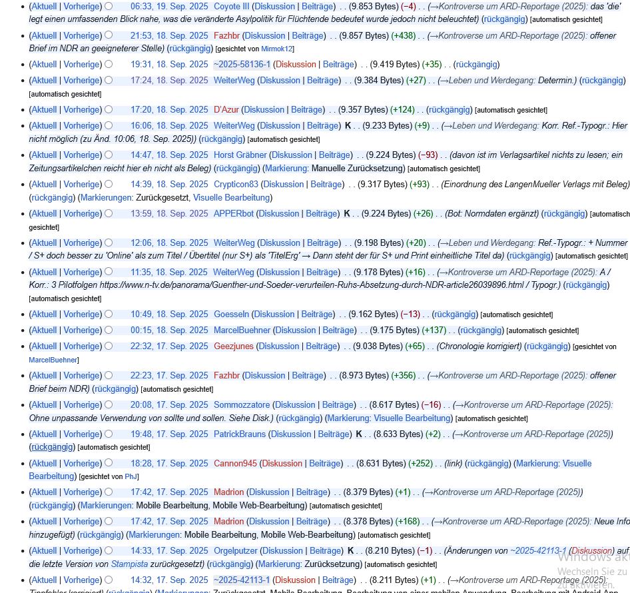
Task: Click the Stampista user link
Action: point(129,564)
